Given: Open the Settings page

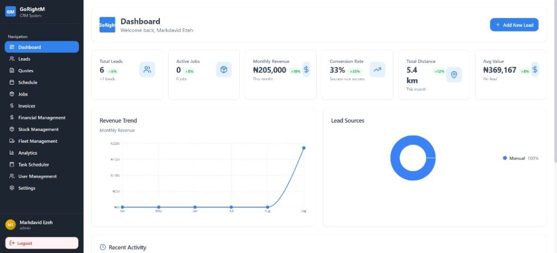Looking at the screenshot, I should (27, 188).
